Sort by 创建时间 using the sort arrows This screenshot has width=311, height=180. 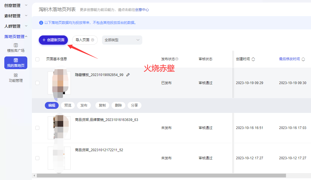coord(253,59)
